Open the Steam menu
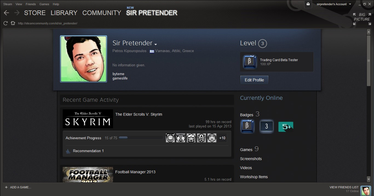 pyautogui.click(x=8, y=4)
